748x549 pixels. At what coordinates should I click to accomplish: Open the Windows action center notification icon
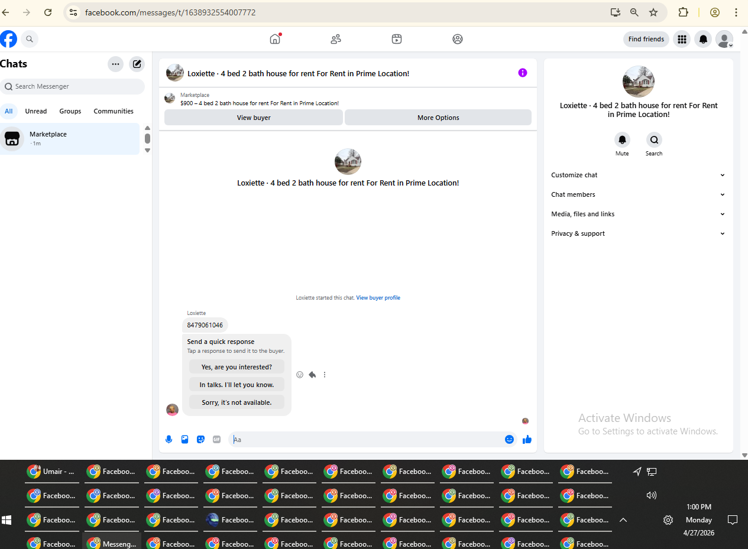pyautogui.click(x=733, y=520)
